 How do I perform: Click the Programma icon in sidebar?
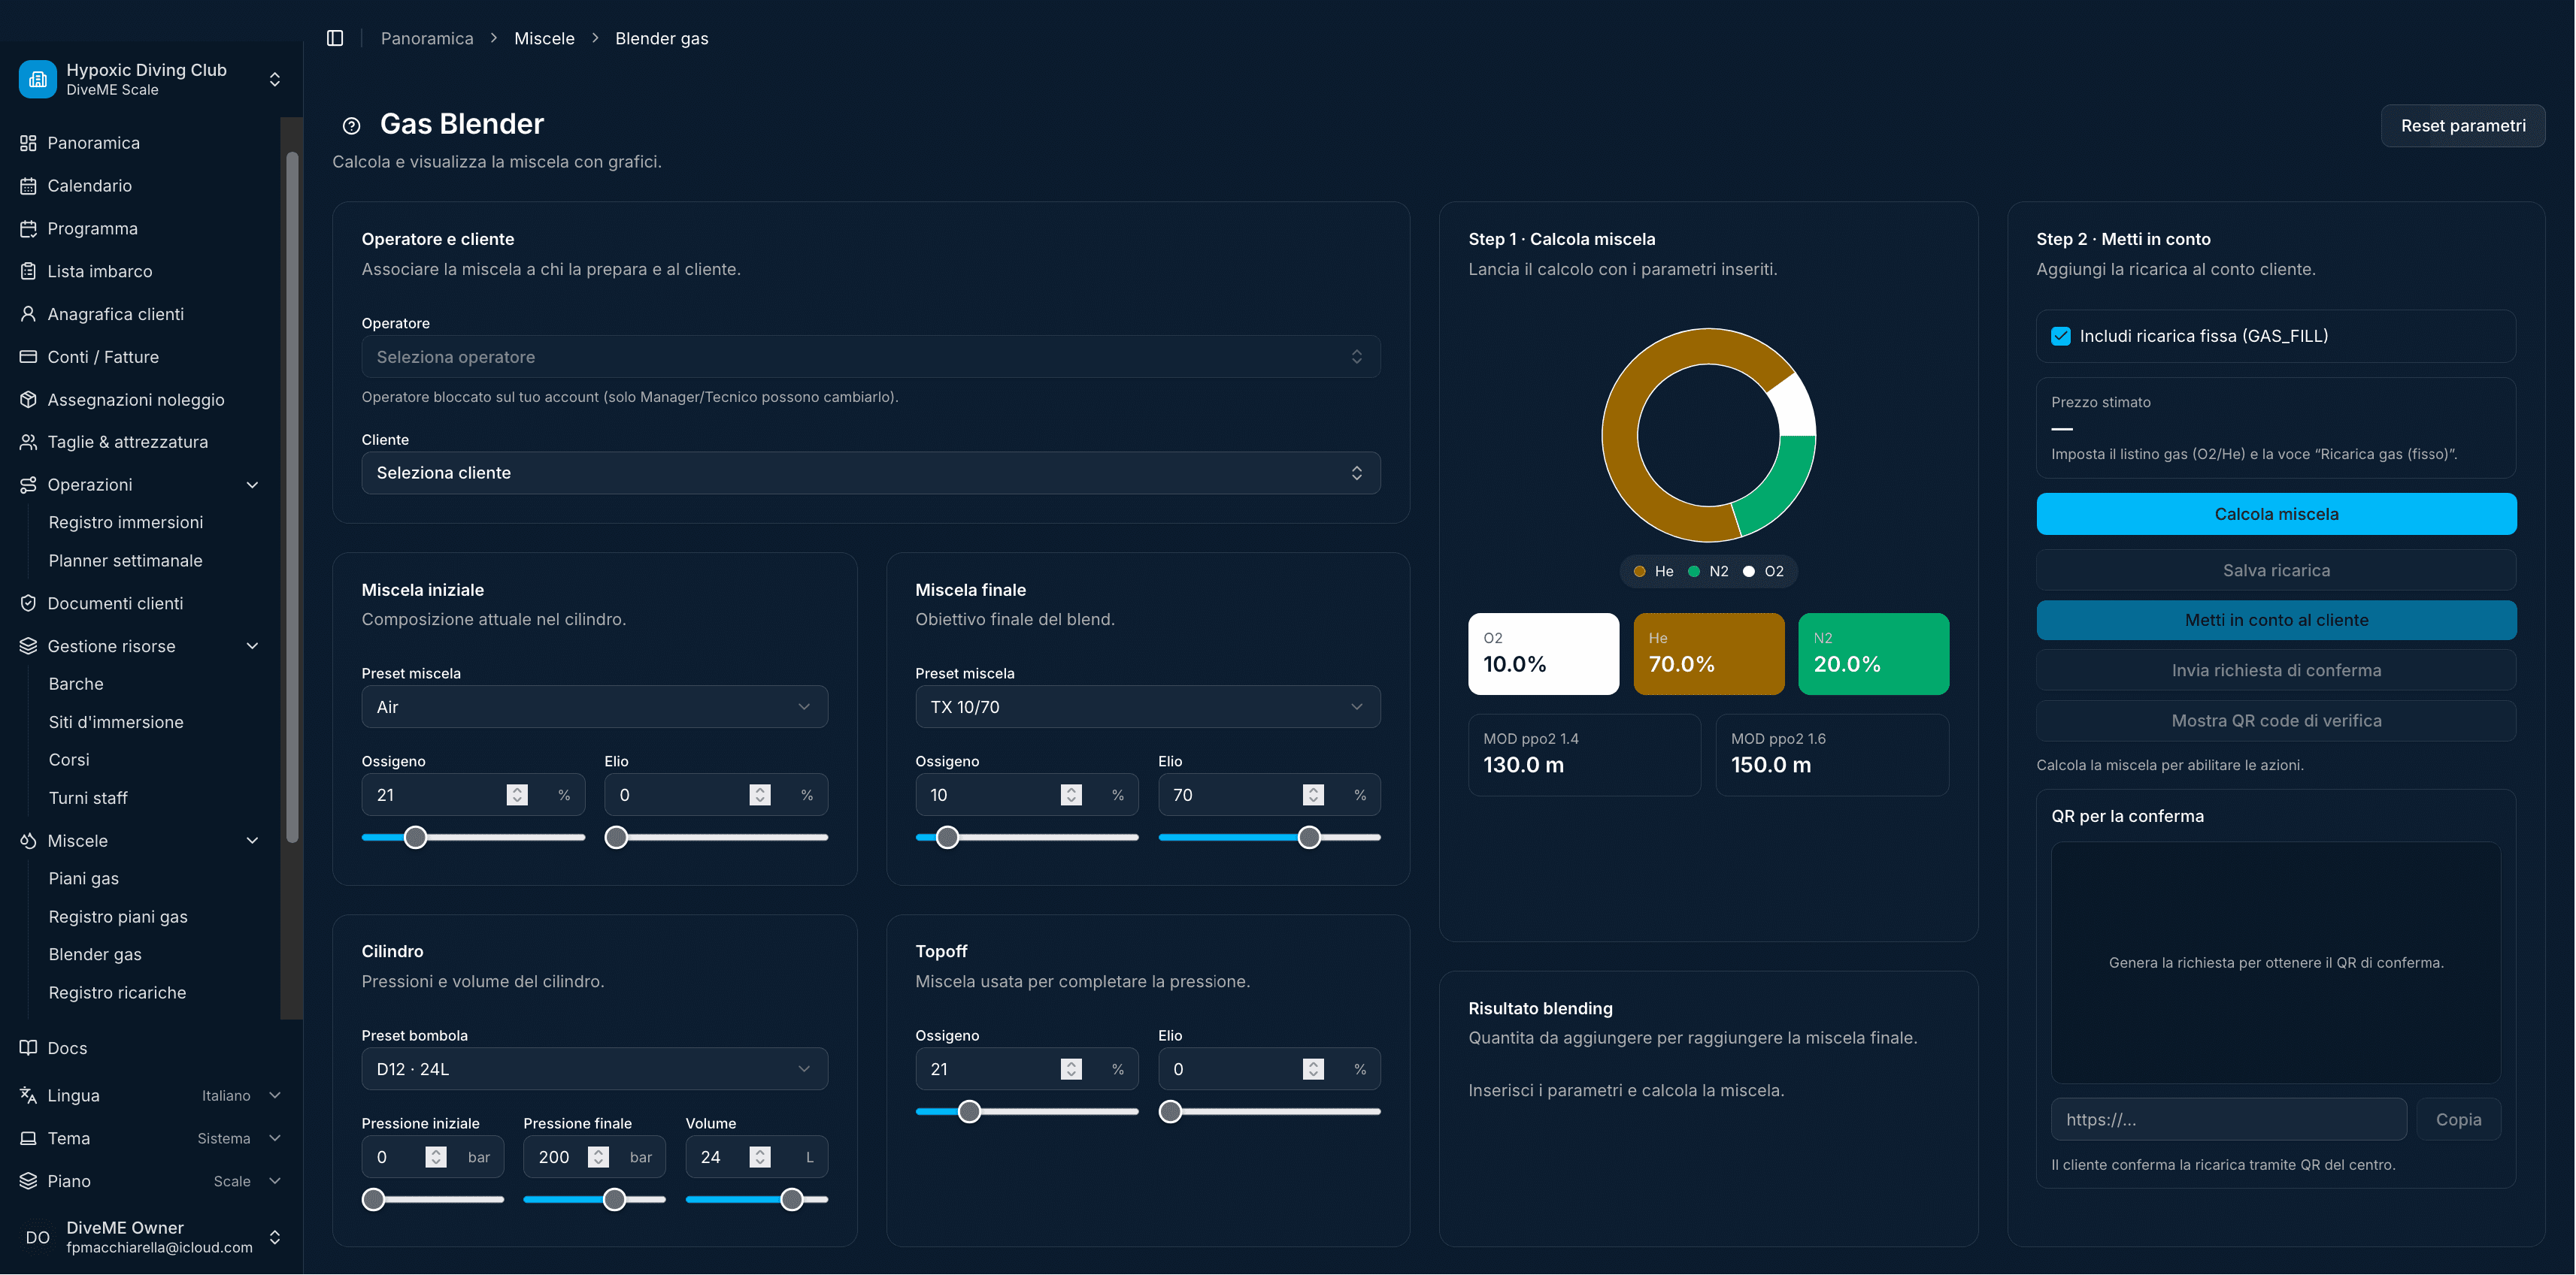pyautogui.click(x=28, y=229)
